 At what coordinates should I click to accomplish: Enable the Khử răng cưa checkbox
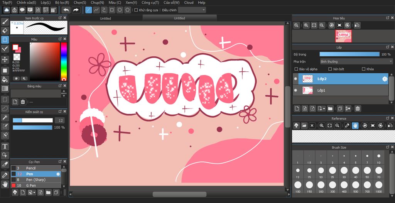tap(136, 10)
